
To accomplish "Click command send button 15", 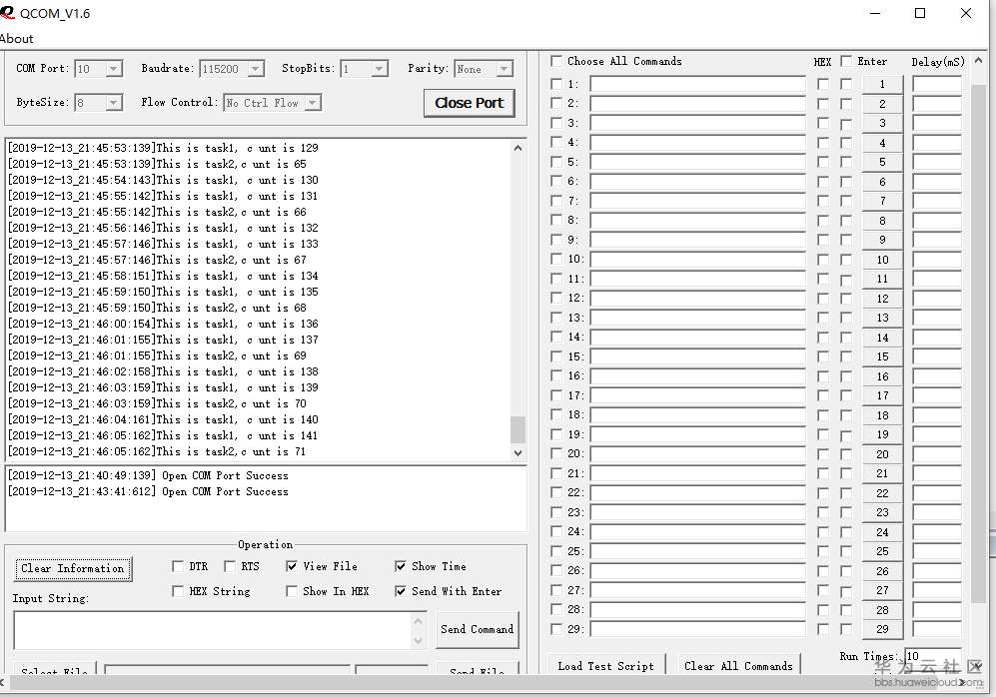I will [x=882, y=356].
